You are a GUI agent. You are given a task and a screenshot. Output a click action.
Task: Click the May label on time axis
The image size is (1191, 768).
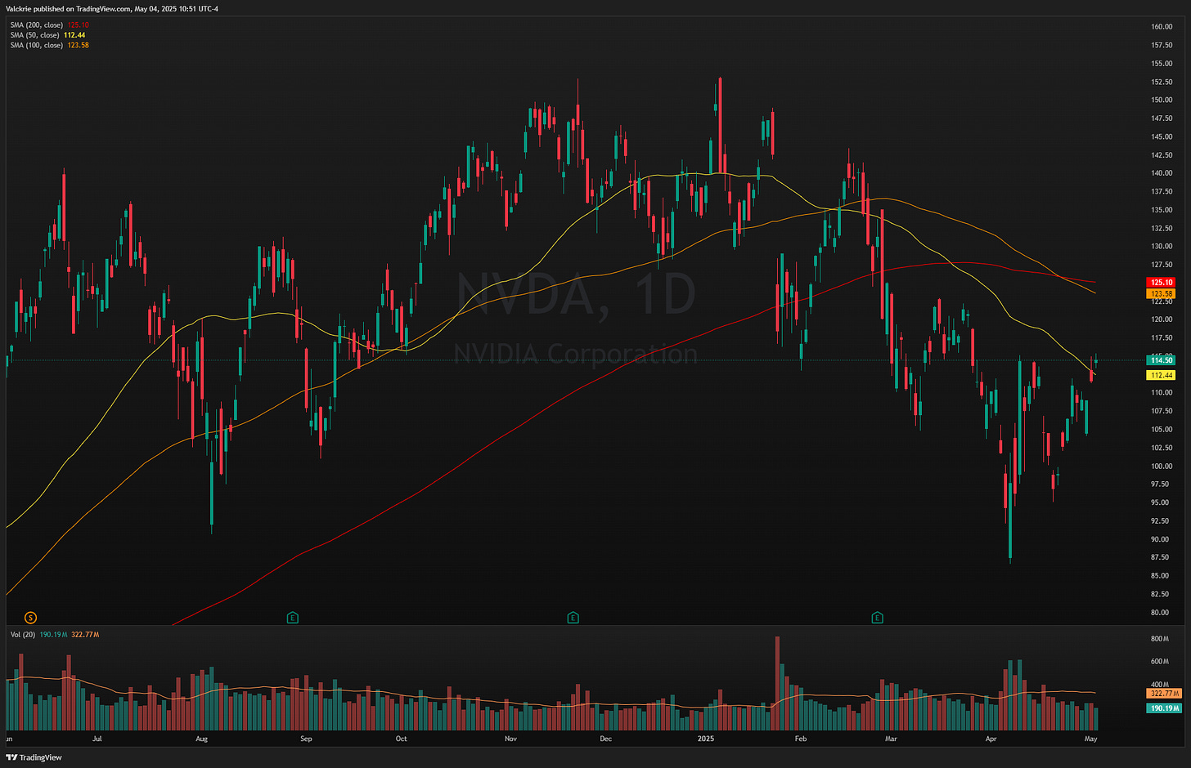click(1090, 739)
